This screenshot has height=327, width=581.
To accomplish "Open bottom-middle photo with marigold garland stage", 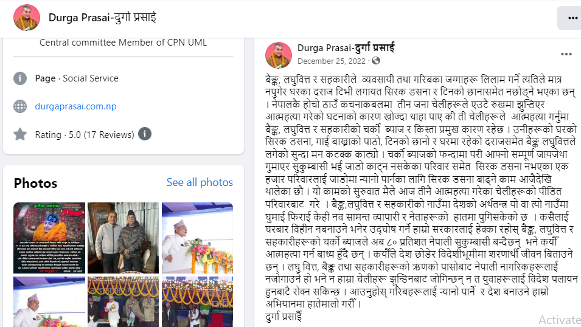I will coord(123,301).
